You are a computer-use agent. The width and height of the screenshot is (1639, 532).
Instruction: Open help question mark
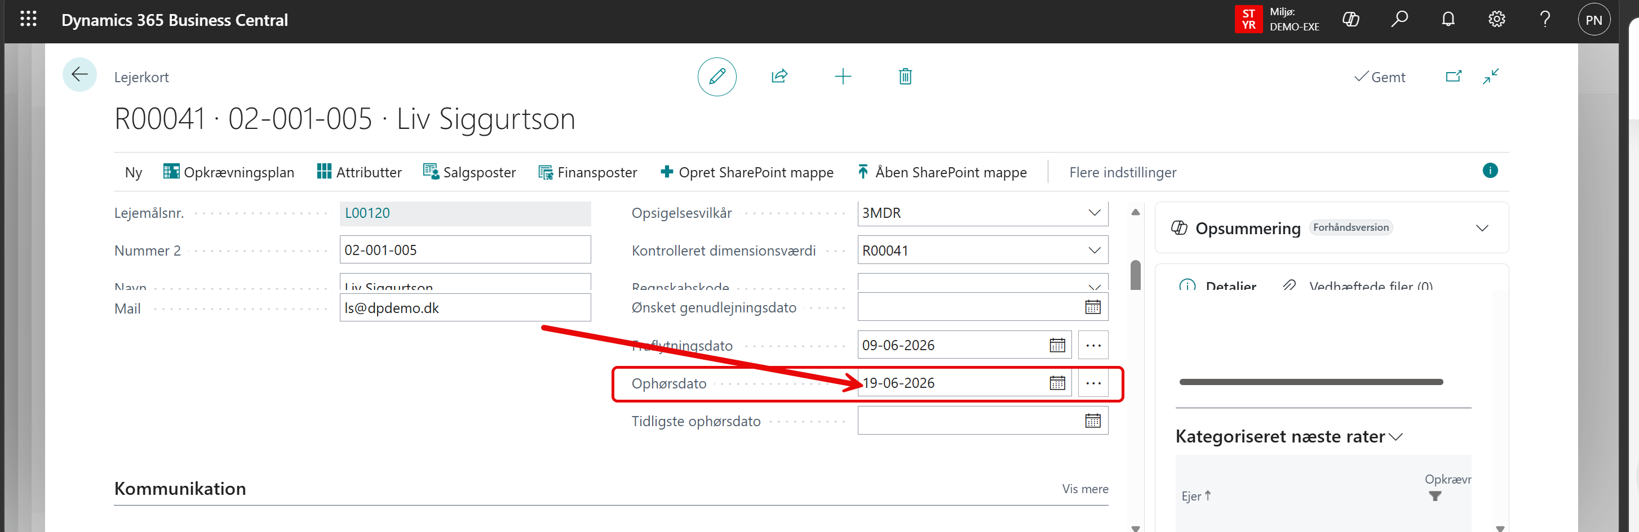(x=1545, y=20)
